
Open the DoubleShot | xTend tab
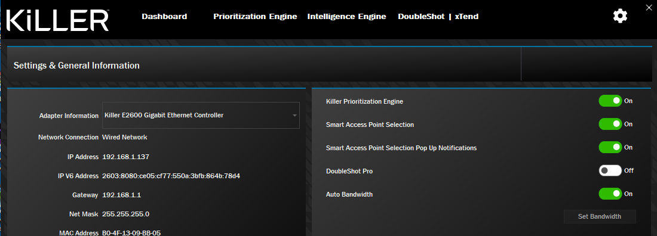click(x=438, y=17)
